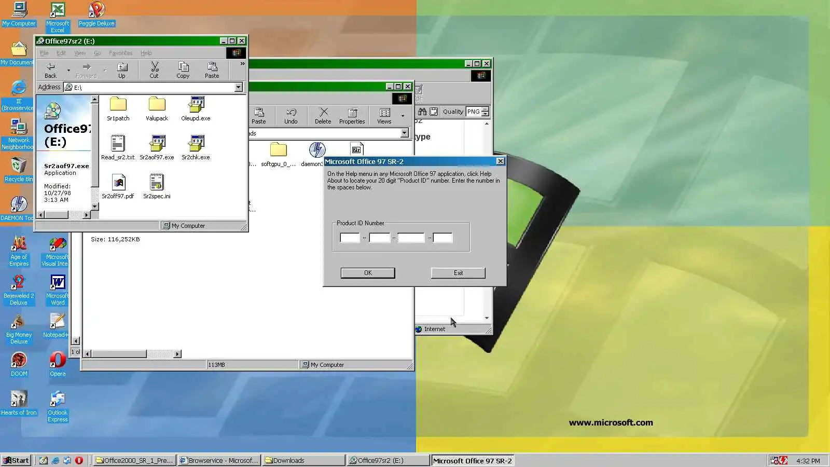Click the 'Size: 116,252KB' text

click(x=115, y=239)
